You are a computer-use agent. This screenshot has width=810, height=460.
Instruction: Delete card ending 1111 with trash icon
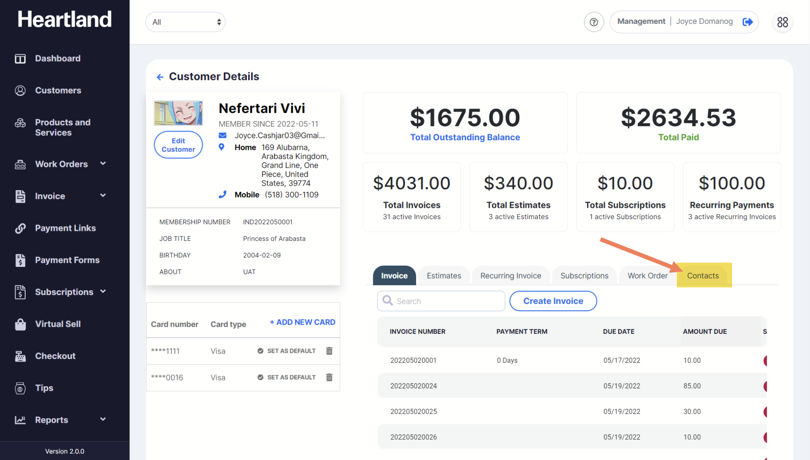(x=329, y=351)
